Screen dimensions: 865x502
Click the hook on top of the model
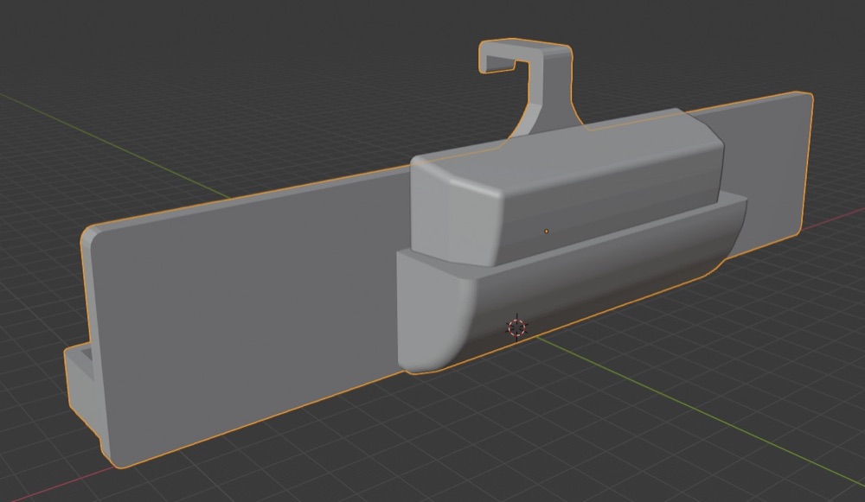coord(529,83)
